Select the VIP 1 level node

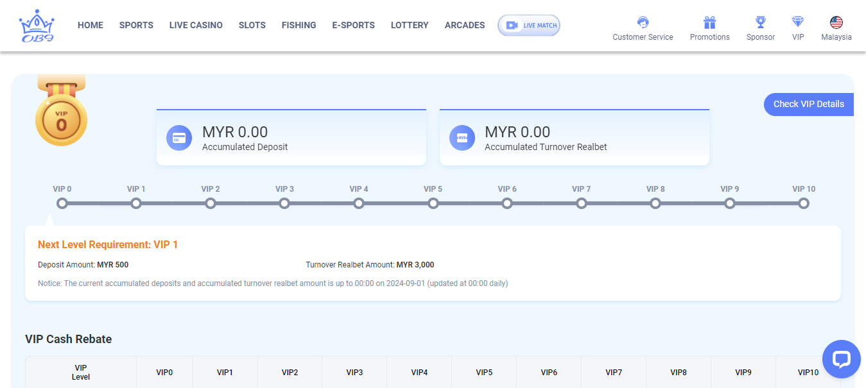click(136, 203)
